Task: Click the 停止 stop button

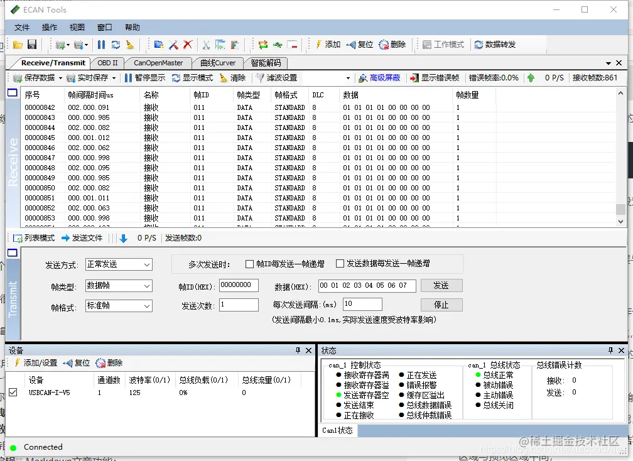Action: coord(441,305)
